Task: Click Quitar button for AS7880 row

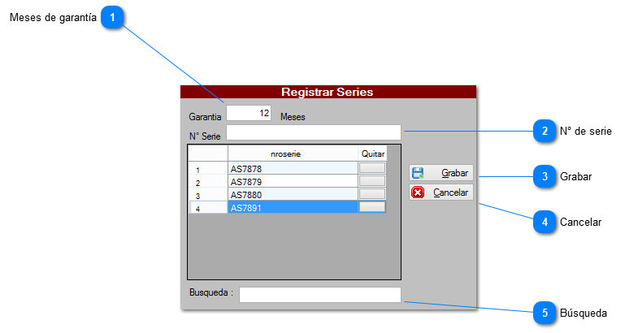Action: tap(372, 194)
